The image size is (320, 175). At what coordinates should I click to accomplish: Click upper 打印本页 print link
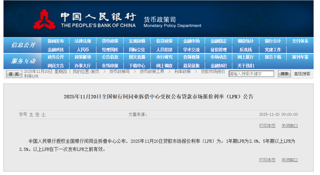point(267,126)
